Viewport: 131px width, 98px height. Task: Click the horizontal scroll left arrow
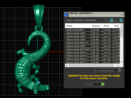67,65
